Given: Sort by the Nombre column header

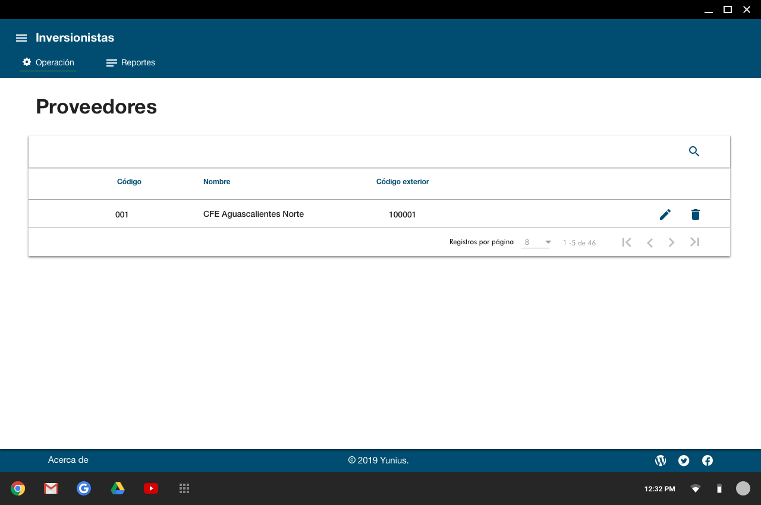Looking at the screenshot, I should (x=216, y=182).
